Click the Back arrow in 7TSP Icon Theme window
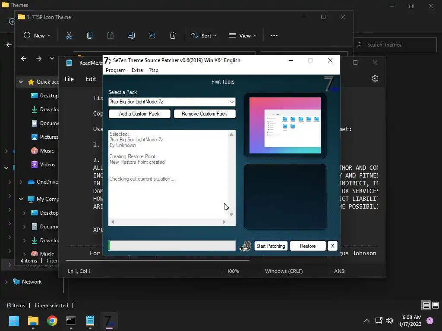Viewport: 442px width, 331px height. tap(24, 59)
